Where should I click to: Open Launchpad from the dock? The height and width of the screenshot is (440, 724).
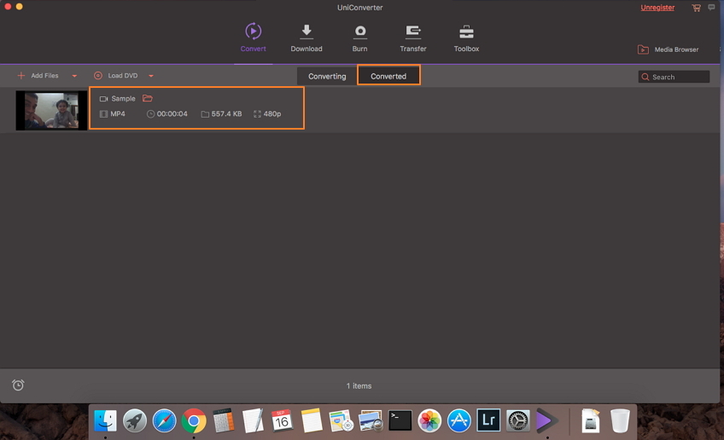coord(135,420)
